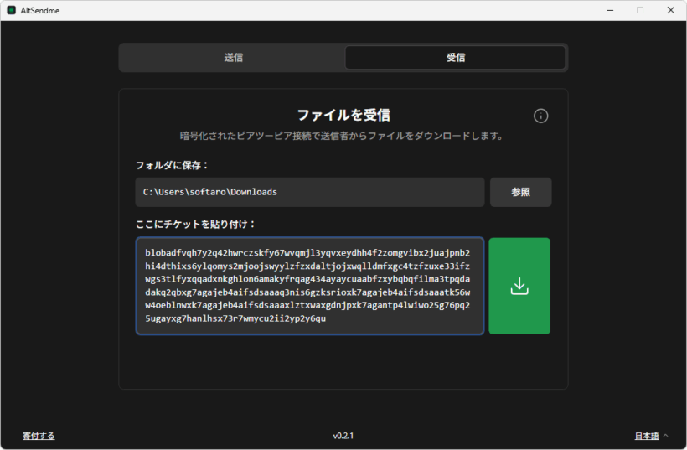Image resolution: width=687 pixels, height=450 pixels.
Task: Open the 日本語 language dropdown
Action: coord(647,436)
